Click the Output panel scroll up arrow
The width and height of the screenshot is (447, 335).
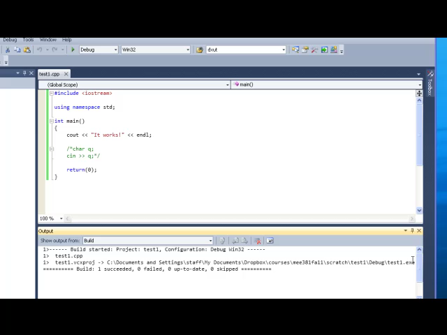(419, 250)
